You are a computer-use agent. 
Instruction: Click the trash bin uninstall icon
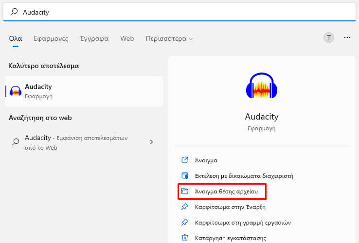[x=185, y=238]
